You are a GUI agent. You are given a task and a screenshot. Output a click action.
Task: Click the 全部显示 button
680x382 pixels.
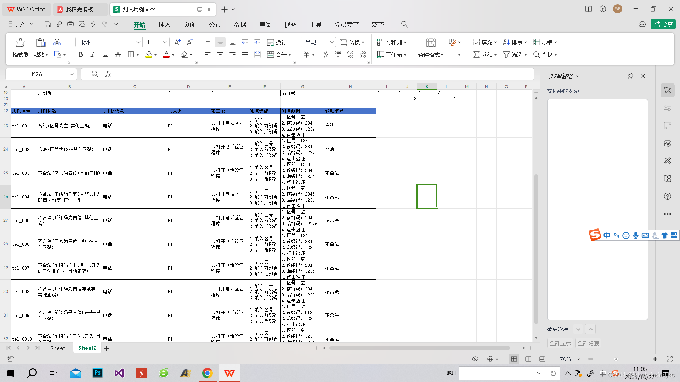point(560,343)
